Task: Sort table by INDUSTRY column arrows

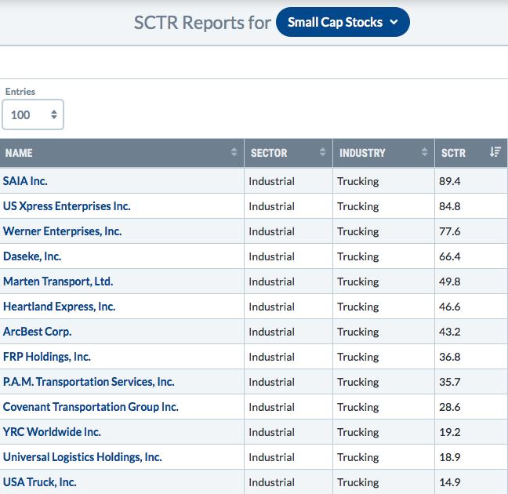Action: (424, 151)
